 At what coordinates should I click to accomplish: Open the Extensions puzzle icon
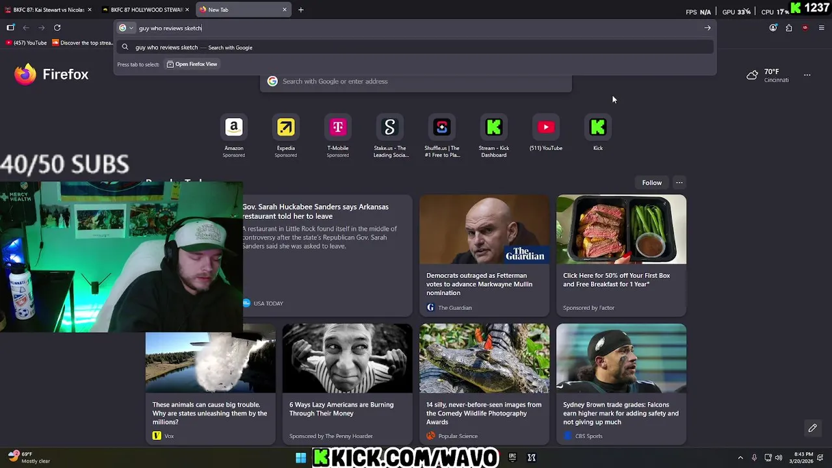(788, 27)
